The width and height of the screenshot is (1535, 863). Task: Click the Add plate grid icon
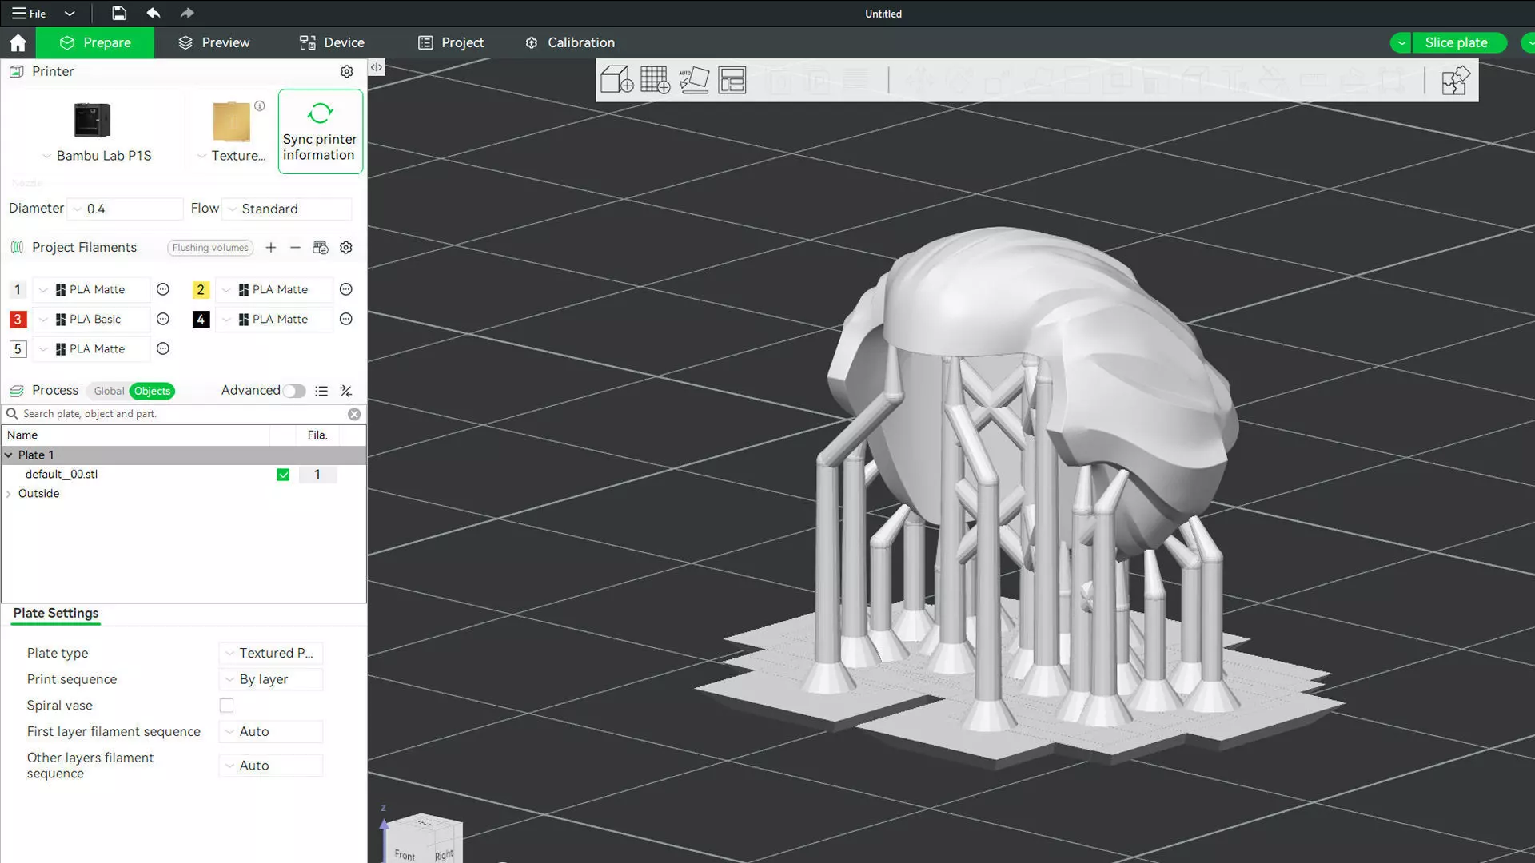pos(655,80)
